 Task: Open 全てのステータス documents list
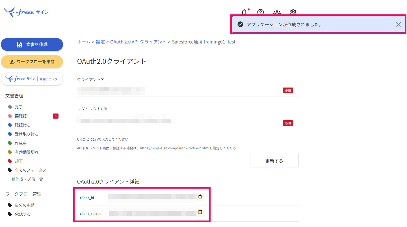click(31, 170)
